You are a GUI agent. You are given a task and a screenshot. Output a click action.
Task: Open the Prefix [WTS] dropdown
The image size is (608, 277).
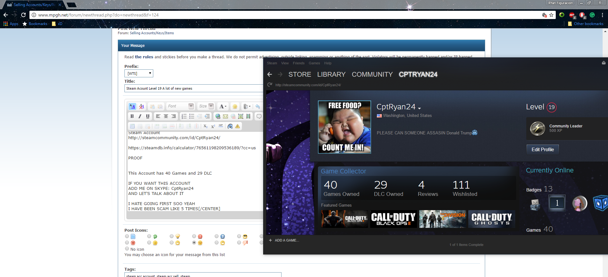139,74
